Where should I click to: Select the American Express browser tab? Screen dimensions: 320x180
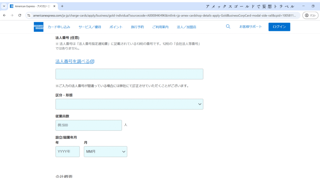click(33, 6)
